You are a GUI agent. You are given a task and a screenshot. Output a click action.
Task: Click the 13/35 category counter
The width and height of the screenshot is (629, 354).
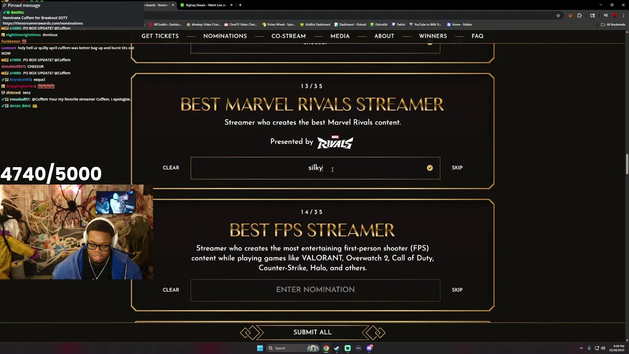(312, 86)
